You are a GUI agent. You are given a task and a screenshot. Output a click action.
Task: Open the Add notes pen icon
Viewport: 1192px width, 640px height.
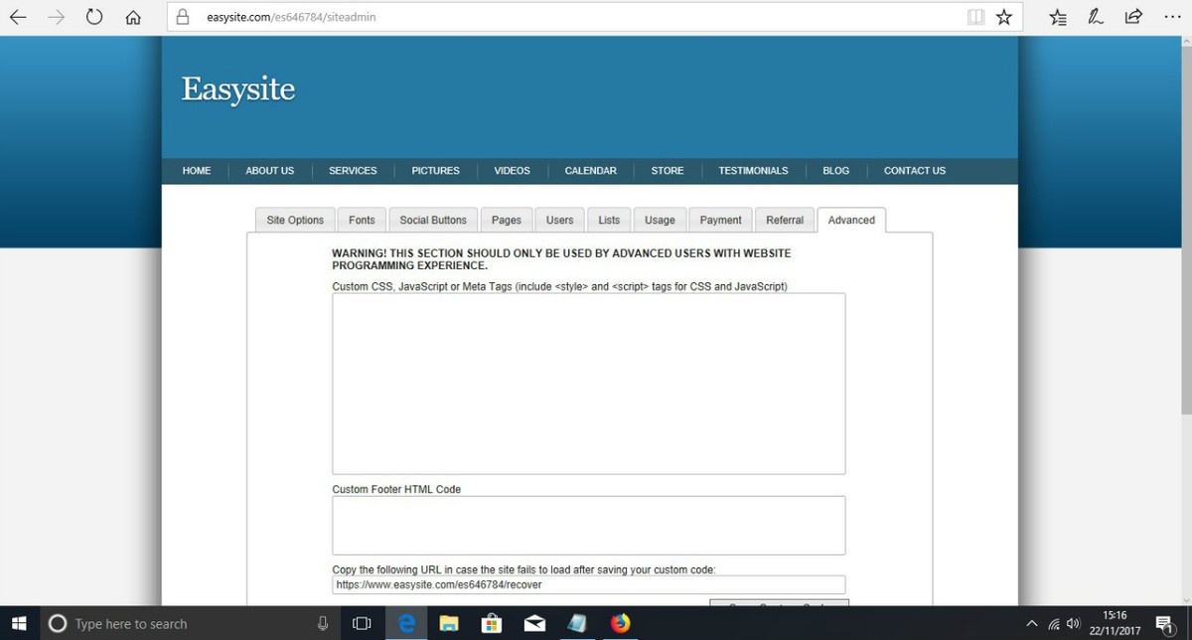coord(1096,17)
